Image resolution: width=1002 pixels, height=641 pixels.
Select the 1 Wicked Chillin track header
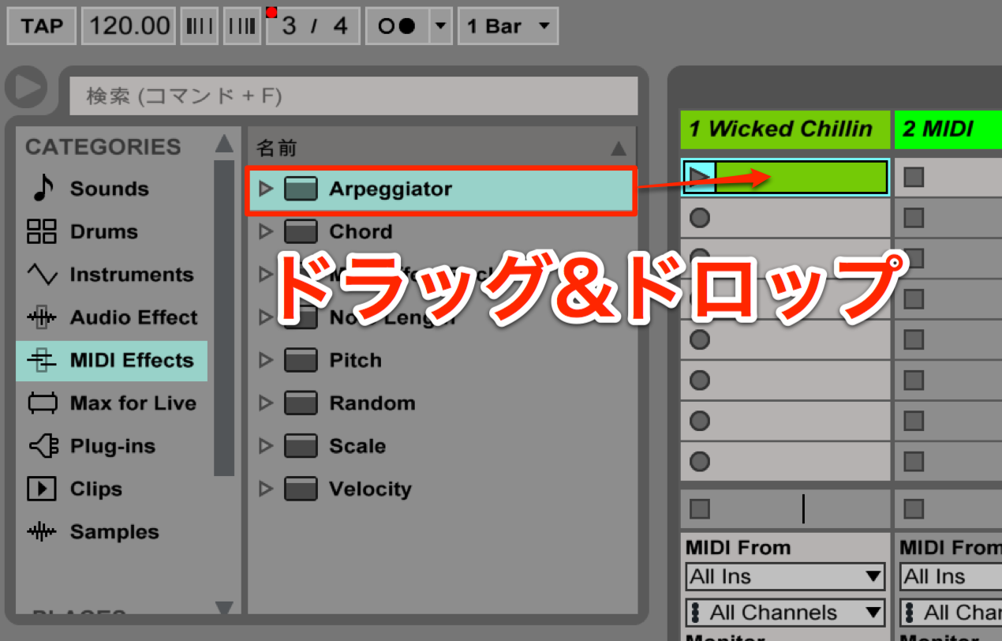tap(785, 129)
